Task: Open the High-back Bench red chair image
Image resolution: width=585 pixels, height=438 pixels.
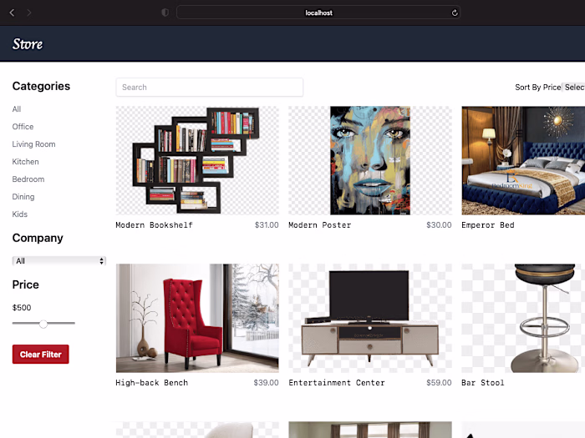Action: point(197,318)
